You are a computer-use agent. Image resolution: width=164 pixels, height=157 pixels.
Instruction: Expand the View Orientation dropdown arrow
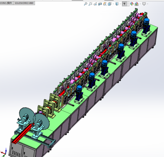(113, 4)
